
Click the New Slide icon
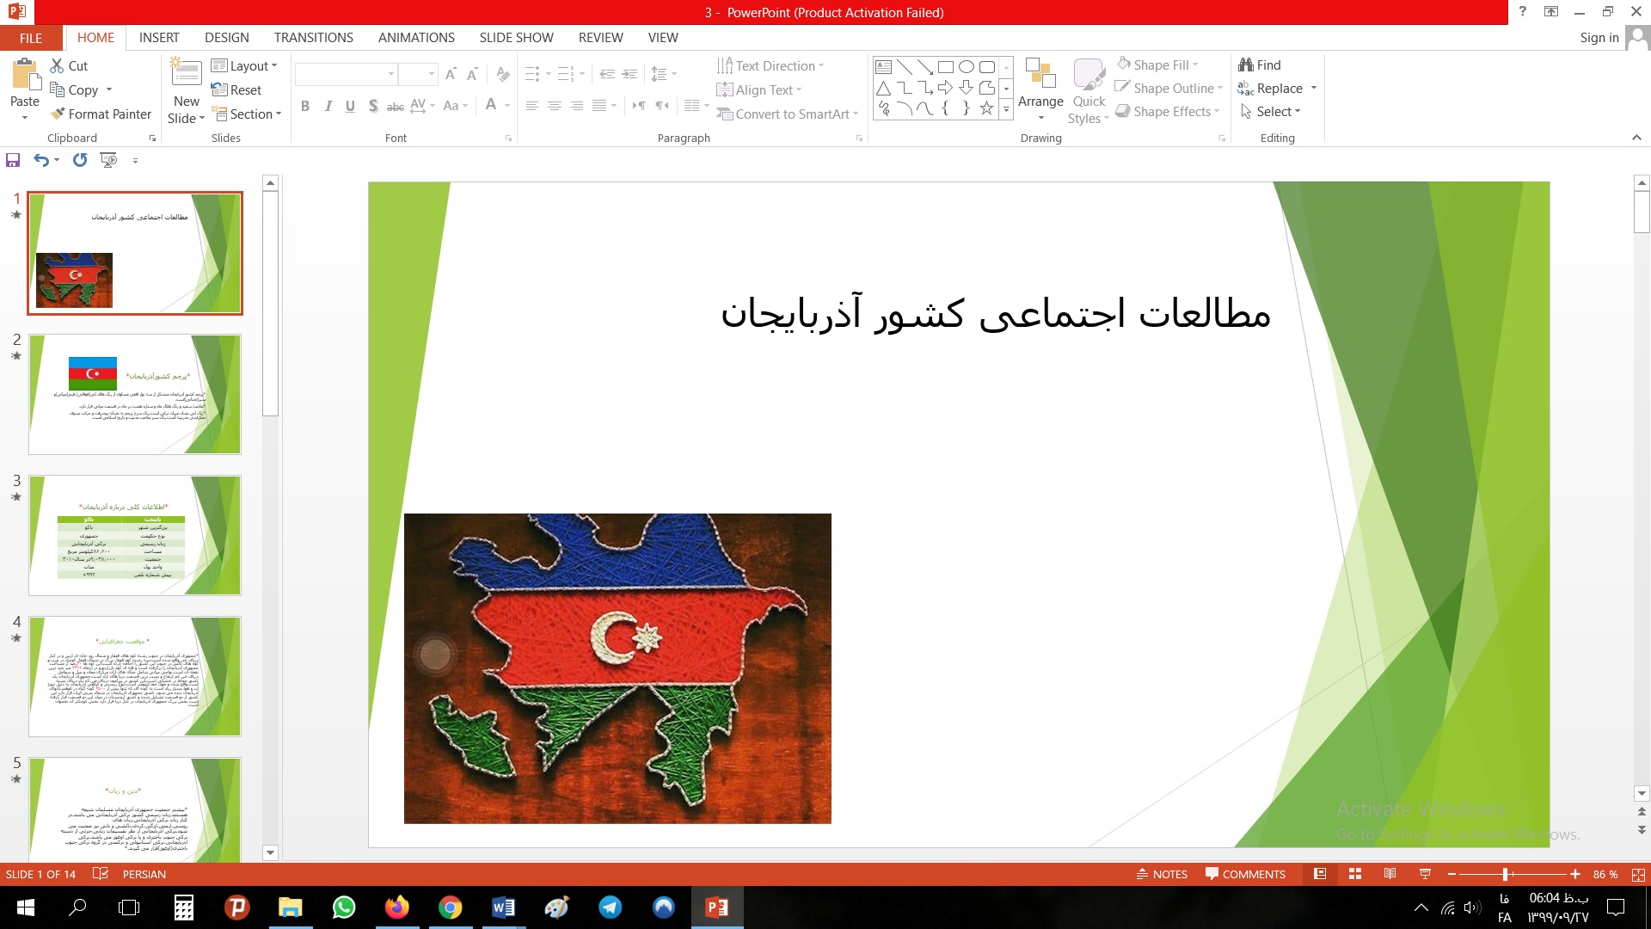coord(186,74)
